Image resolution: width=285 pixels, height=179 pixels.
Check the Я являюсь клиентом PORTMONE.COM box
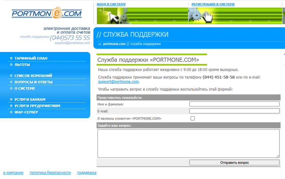point(193,118)
